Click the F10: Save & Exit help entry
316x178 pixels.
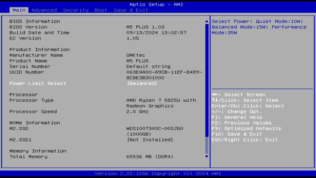pyautogui.click(x=237, y=134)
